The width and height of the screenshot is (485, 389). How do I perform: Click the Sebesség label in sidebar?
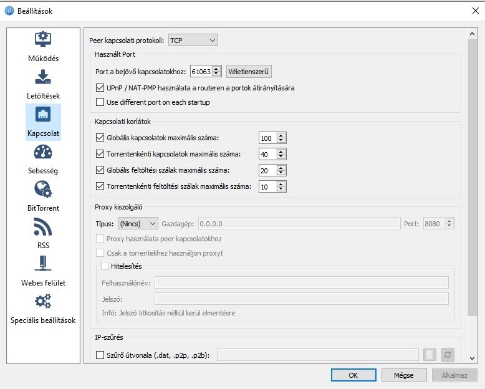pos(43,171)
